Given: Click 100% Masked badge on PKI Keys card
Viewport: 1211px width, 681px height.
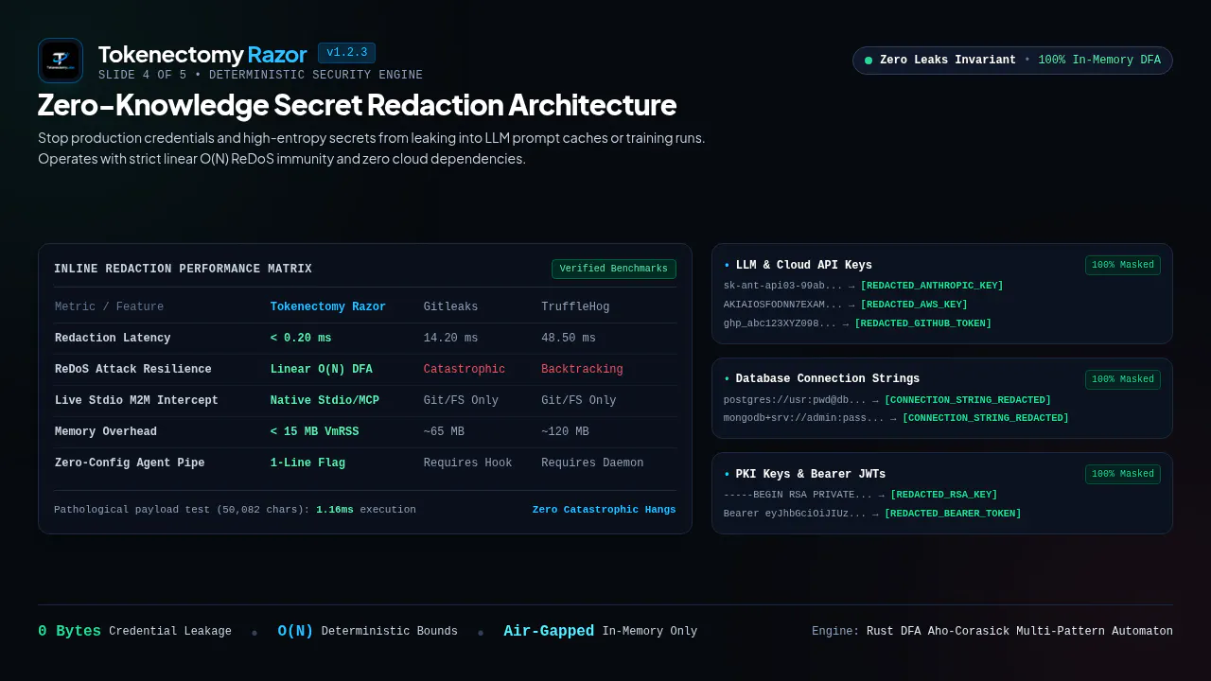Looking at the screenshot, I should pyautogui.click(x=1123, y=474).
